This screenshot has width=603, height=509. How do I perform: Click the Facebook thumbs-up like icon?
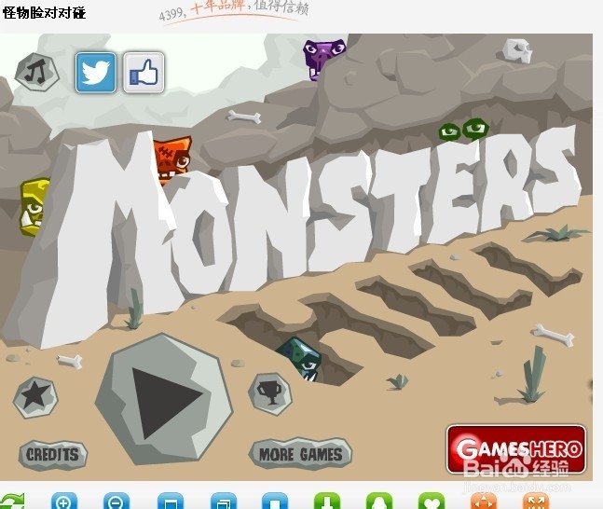pos(144,73)
